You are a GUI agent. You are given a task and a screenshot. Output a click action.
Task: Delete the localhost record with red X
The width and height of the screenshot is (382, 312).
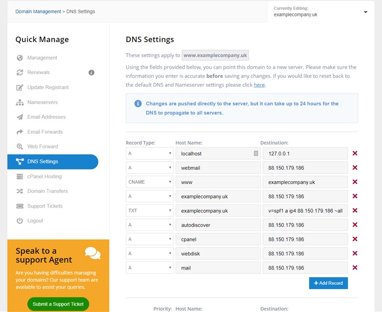pyautogui.click(x=355, y=153)
